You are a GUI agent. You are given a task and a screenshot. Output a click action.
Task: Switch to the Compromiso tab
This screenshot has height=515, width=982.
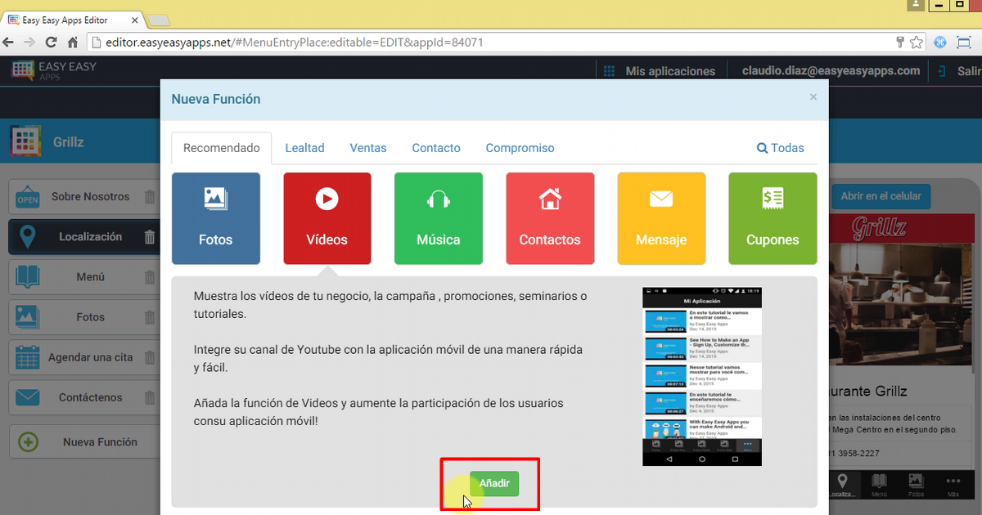(520, 148)
